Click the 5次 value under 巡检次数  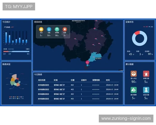[x=146, y=98]
